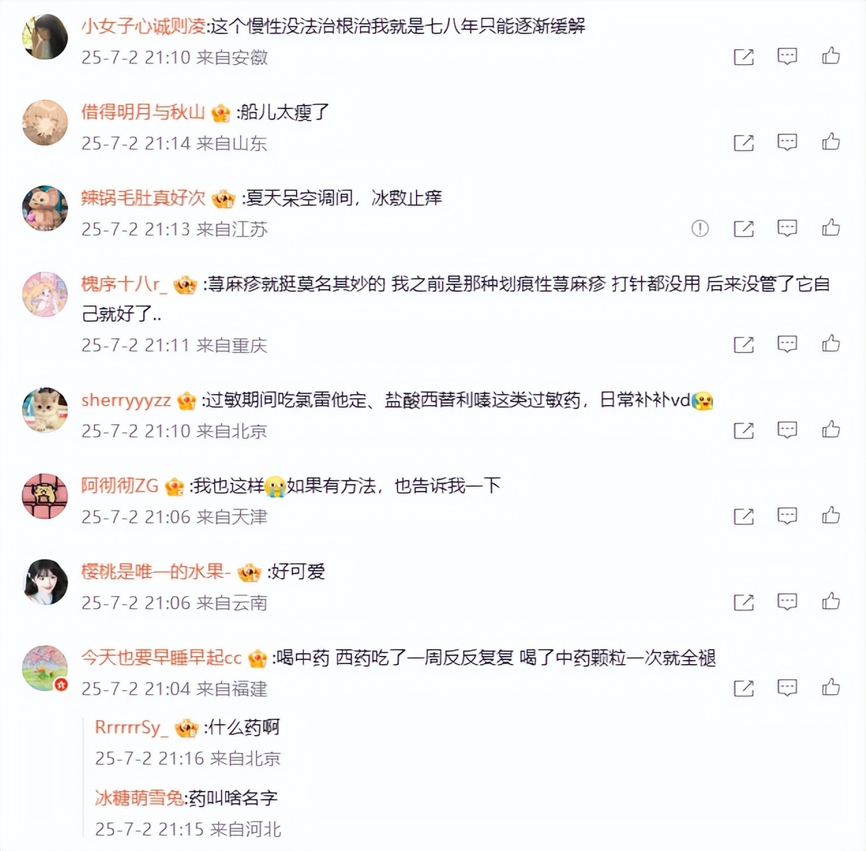The width and height of the screenshot is (866, 851).
Task: Open profile of user 小女子心诚则凌
Action: tap(143, 27)
